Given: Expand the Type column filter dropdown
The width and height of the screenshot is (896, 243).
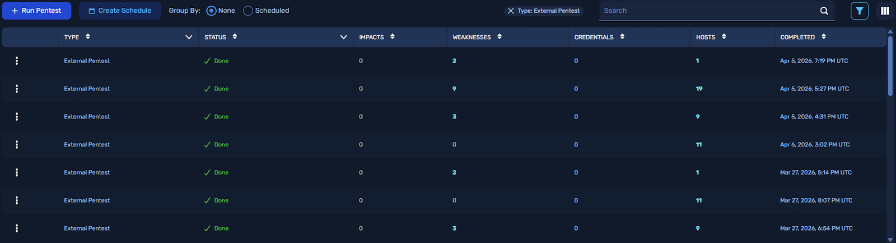Looking at the screenshot, I should (x=189, y=37).
